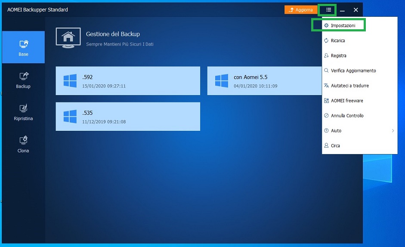Click the Ripristina tab's restore icon
Screen dimensions: 405x247
click(x=24, y=108)
